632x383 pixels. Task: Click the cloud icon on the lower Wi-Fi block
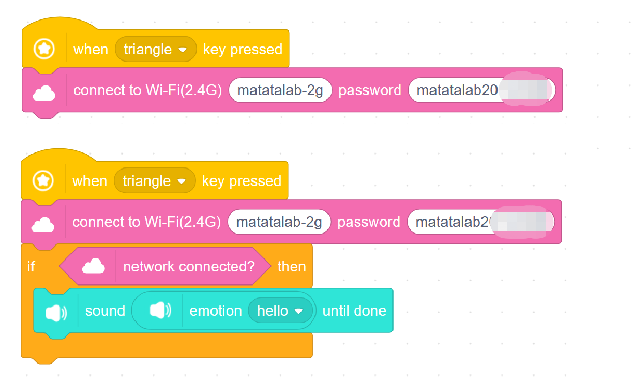(43, 224)
